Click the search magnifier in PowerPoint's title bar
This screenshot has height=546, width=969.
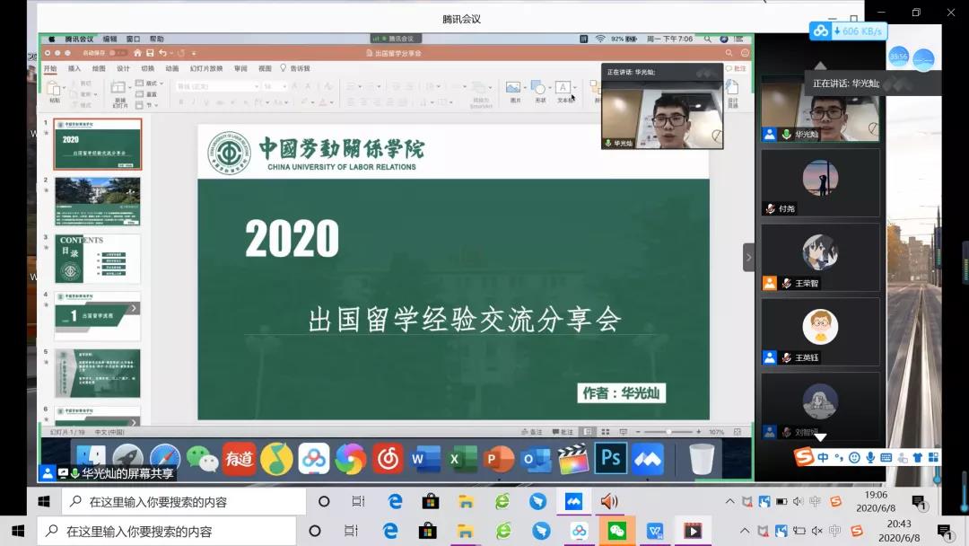point(729,53)
